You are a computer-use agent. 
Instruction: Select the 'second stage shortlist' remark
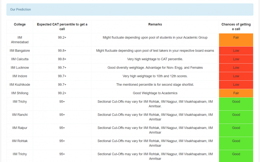click(155, 85)
